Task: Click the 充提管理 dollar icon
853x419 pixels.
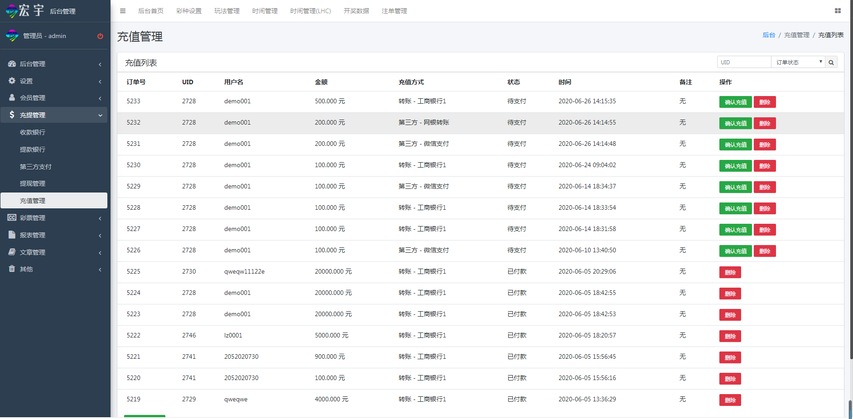Action: pos(12,115)
